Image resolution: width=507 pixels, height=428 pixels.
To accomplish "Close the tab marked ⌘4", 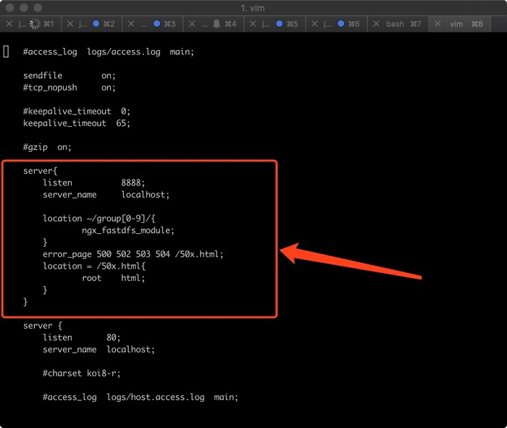I will pyautogui.click(x=192, y=24).
